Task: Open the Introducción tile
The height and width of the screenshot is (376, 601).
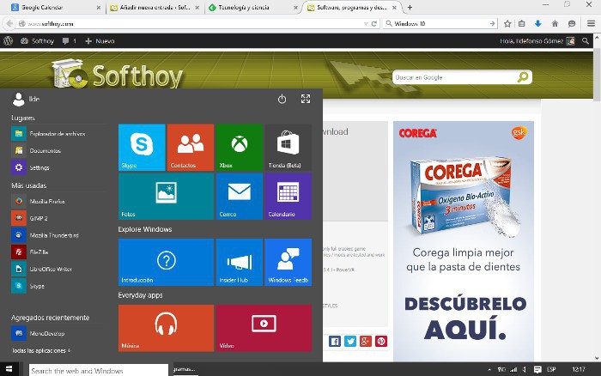Action: pos(166,262)
